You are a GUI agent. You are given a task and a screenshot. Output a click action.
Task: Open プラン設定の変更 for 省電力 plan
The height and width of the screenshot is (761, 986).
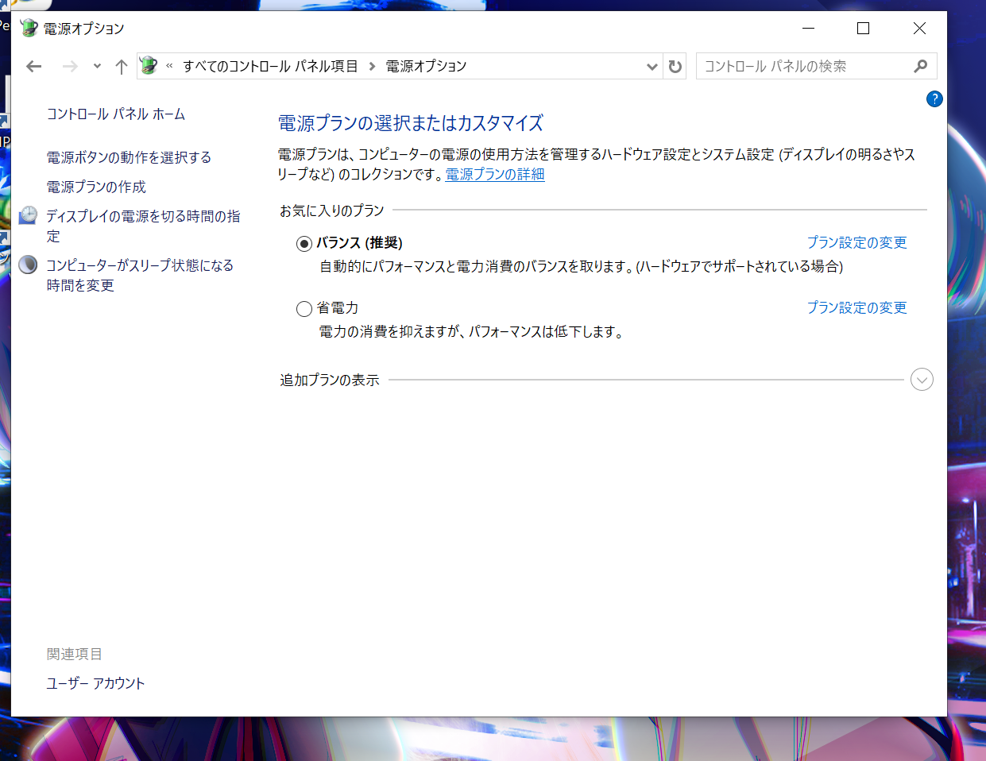(x=856, y=308)
